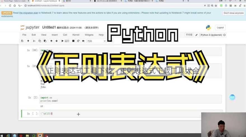Close the Home Page browser tab
Viewport: 246px width, 137px height.
pos(28,1)
